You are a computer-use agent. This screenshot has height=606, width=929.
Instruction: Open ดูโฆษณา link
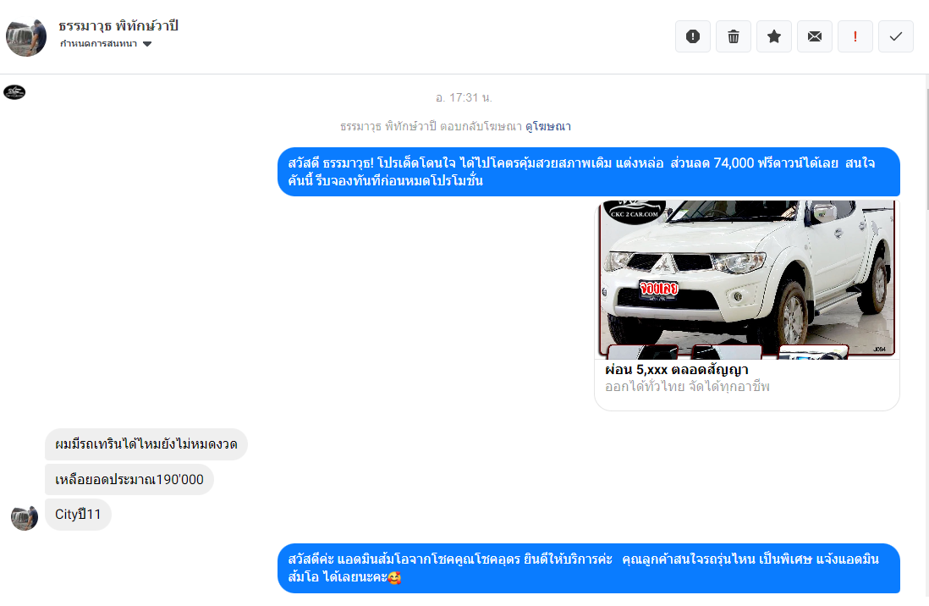tap(548, 126)
